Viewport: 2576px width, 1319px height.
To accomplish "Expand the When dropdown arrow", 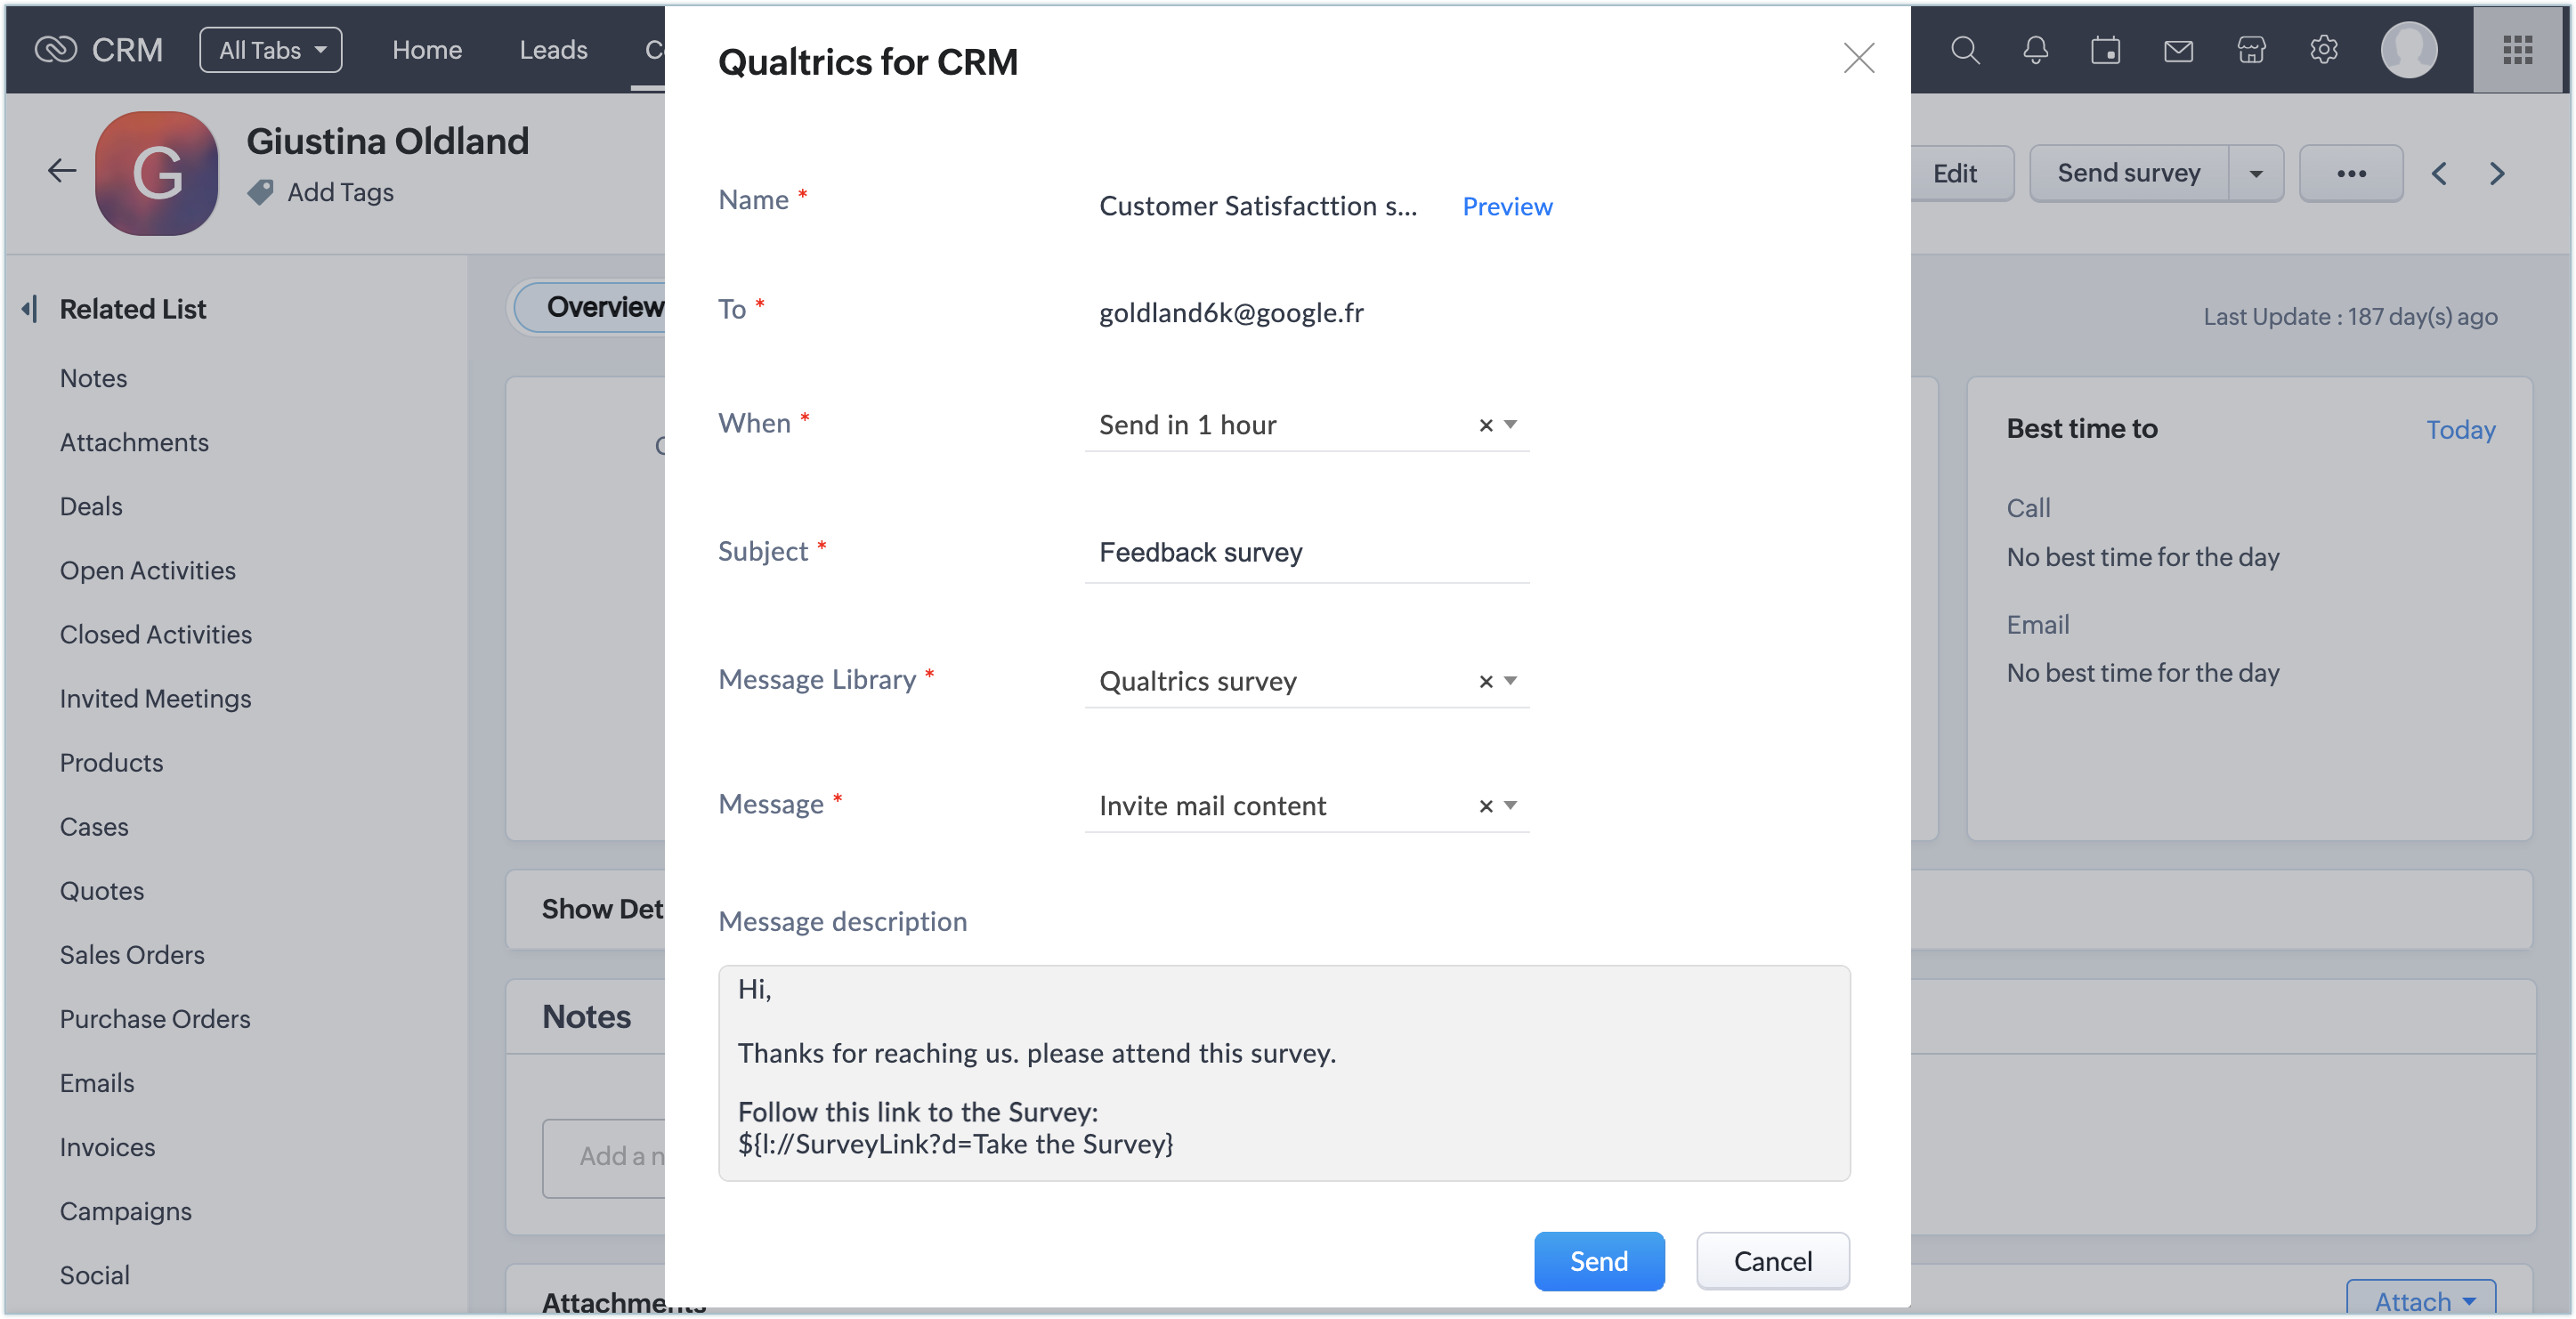I will (x=1510, y=425).
